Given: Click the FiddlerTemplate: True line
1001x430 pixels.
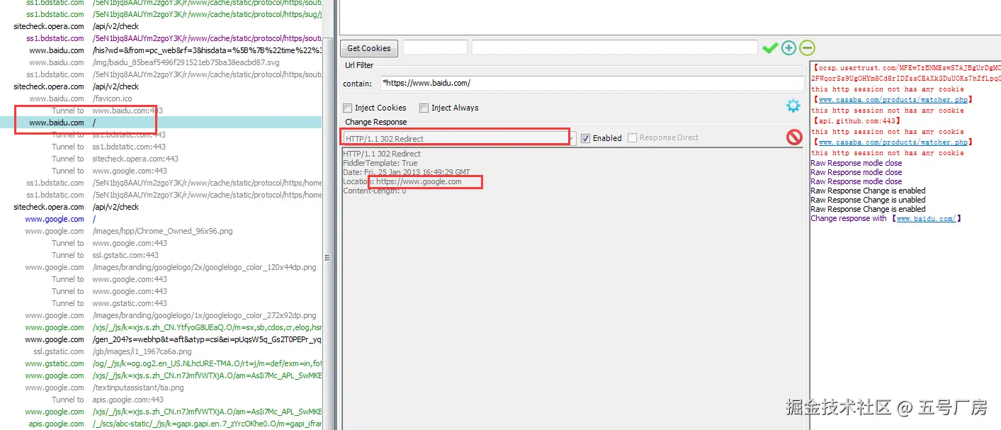Looking at the screenshot, I should (x=380, y=163).
